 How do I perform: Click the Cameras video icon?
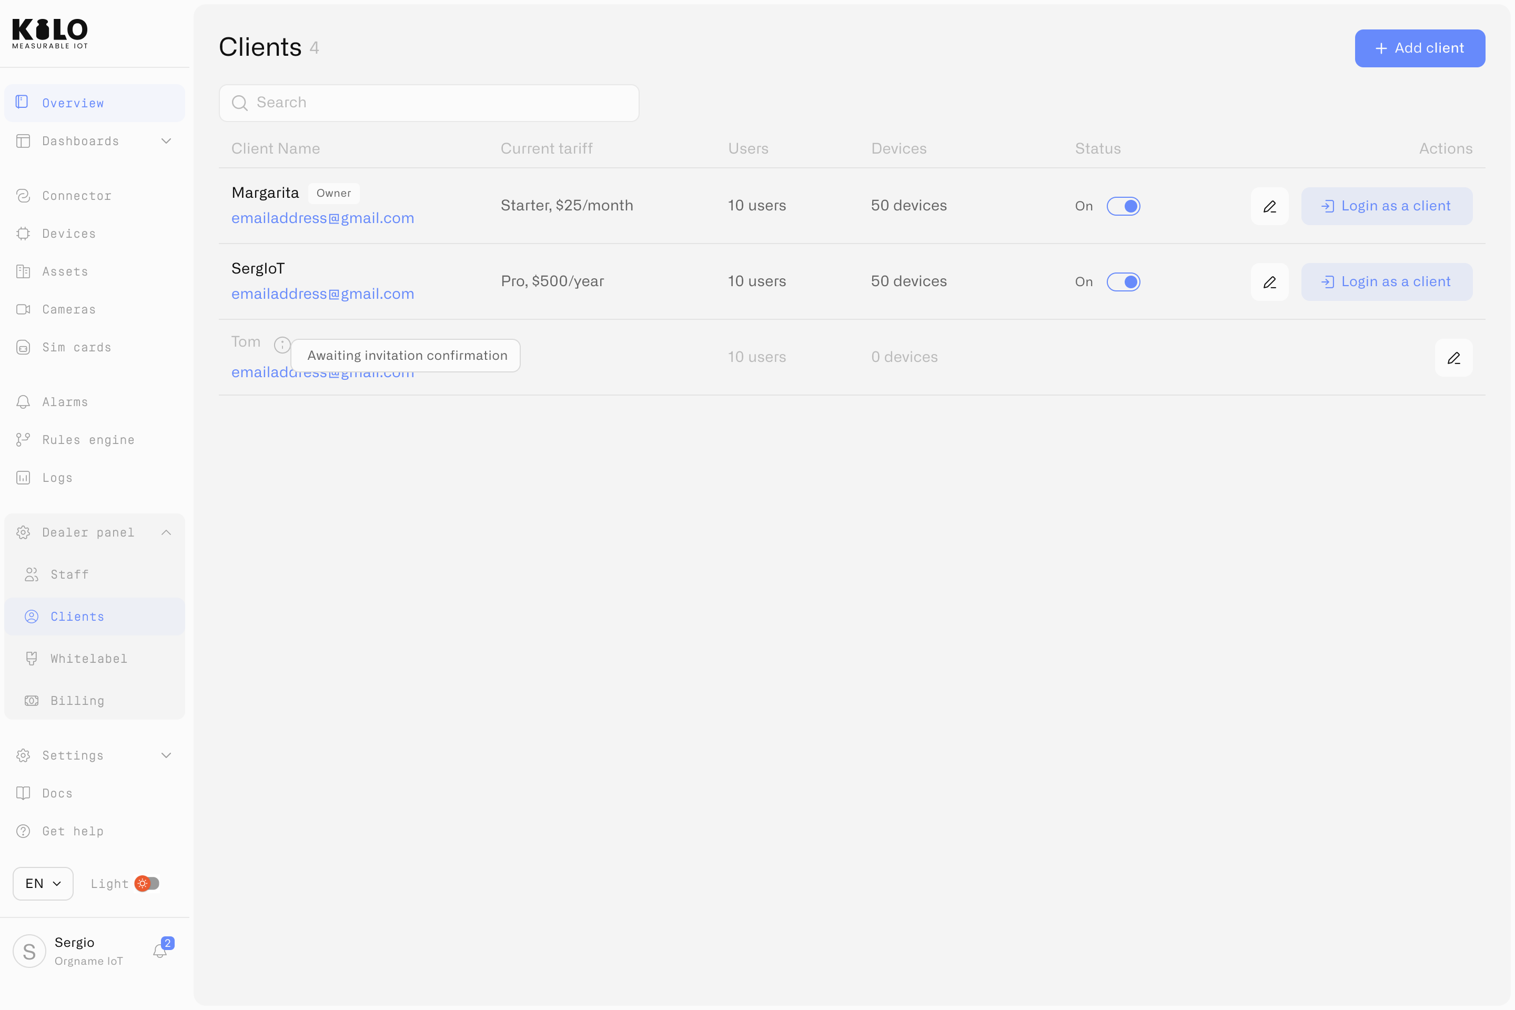tap(23, 310)
